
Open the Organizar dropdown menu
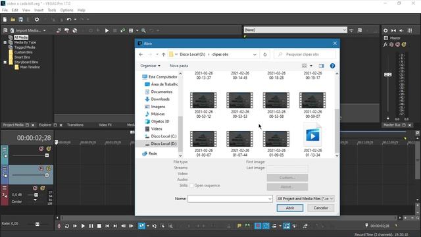[x=151, y=66]
